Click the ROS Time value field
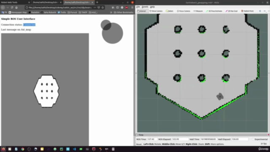 pyautogui.click(x=152, y=139)
